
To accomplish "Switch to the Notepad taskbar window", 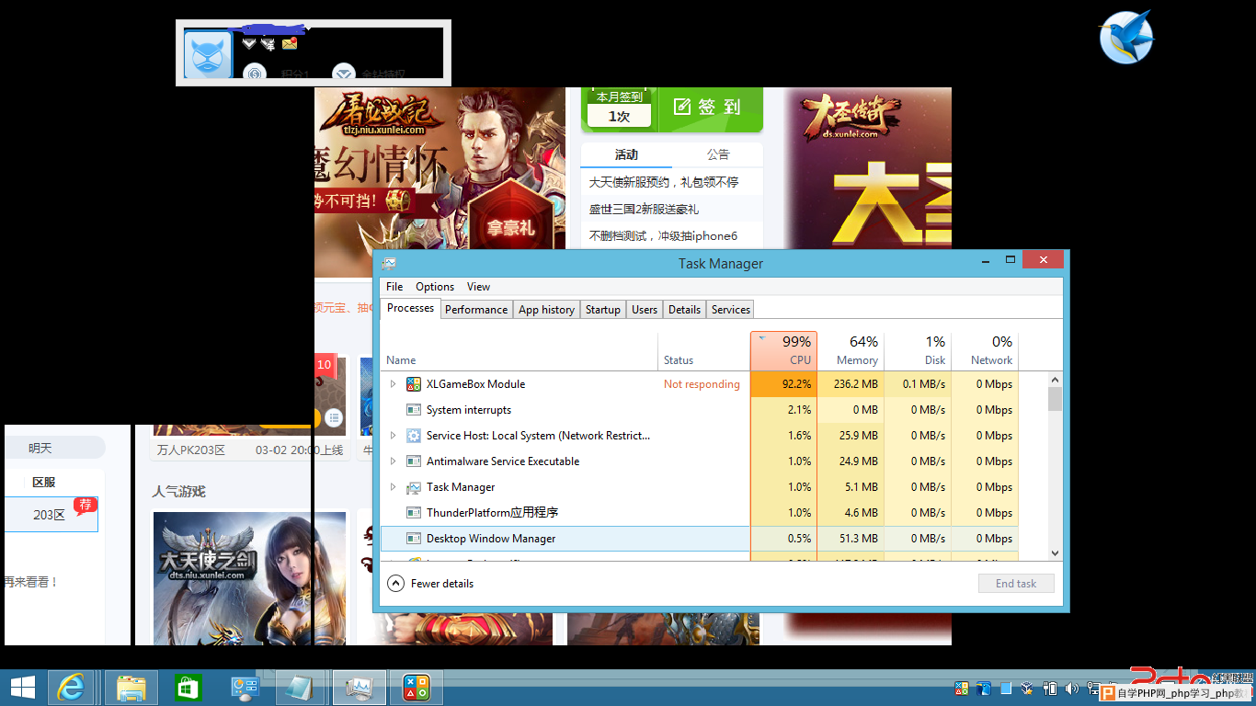I will coord(301,688).
